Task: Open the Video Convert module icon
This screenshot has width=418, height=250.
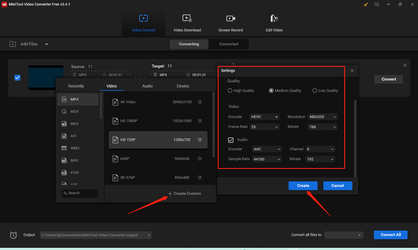Action: point(143,18)
